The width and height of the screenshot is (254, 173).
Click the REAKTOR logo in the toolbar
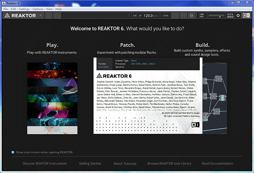20,16
